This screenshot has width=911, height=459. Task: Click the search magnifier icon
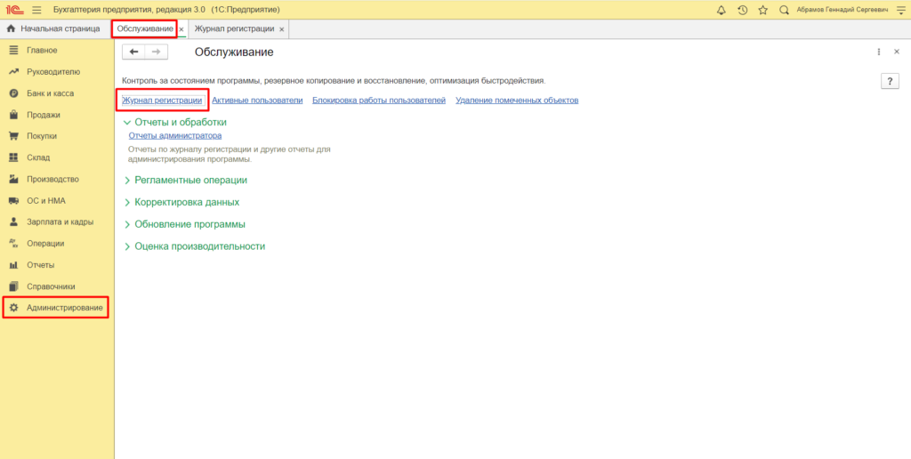[x=784, y=9]
